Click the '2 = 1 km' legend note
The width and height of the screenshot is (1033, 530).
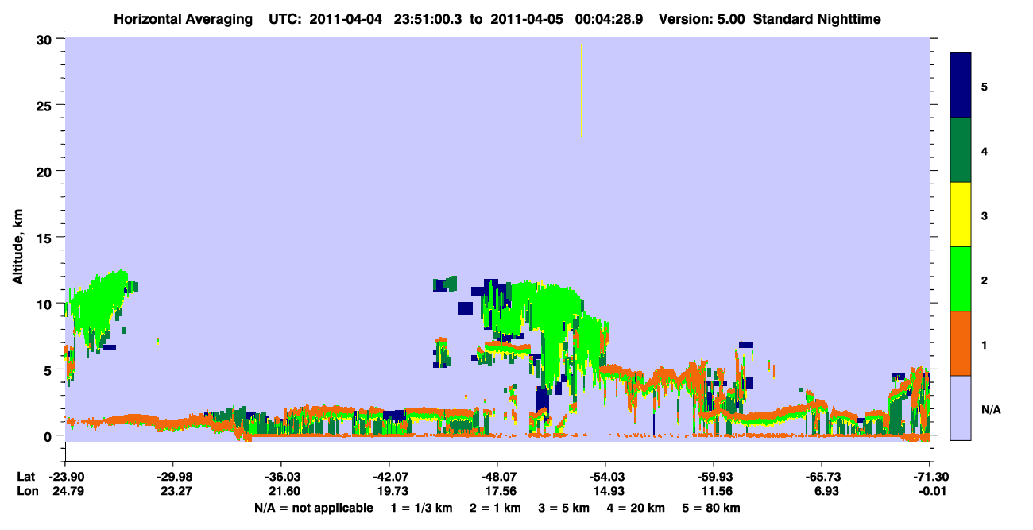coord(494,508)
